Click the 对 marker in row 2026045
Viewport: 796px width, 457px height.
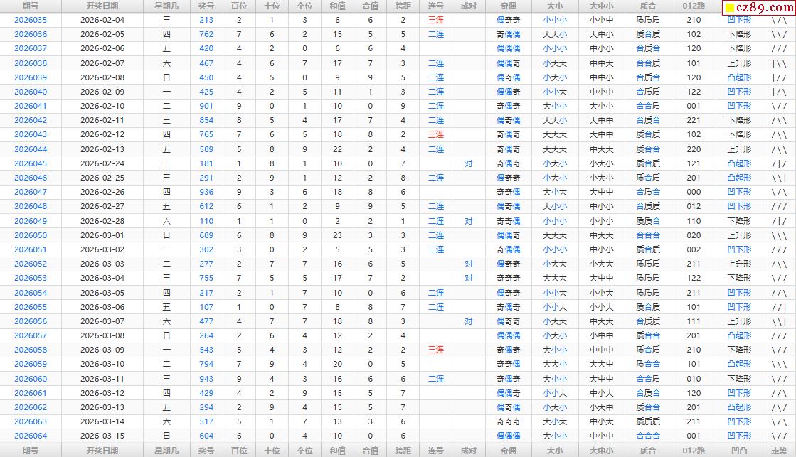[x=469, y=163]
